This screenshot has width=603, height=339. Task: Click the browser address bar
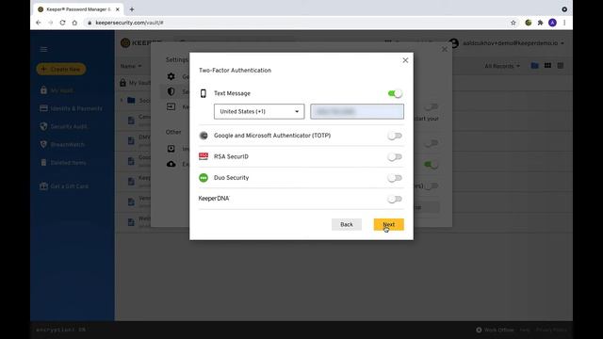click(296, 23)
